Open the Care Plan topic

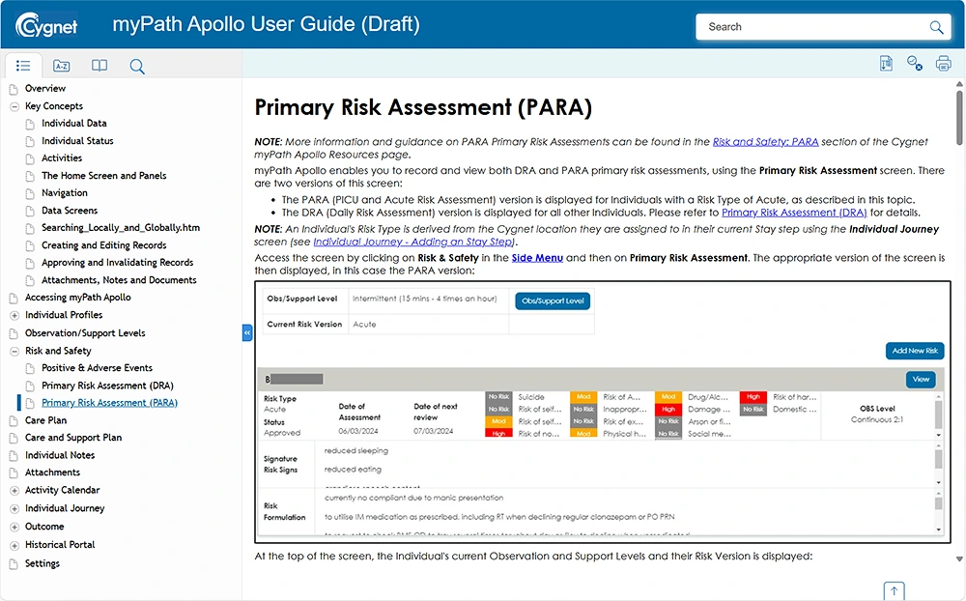(45, 420)
